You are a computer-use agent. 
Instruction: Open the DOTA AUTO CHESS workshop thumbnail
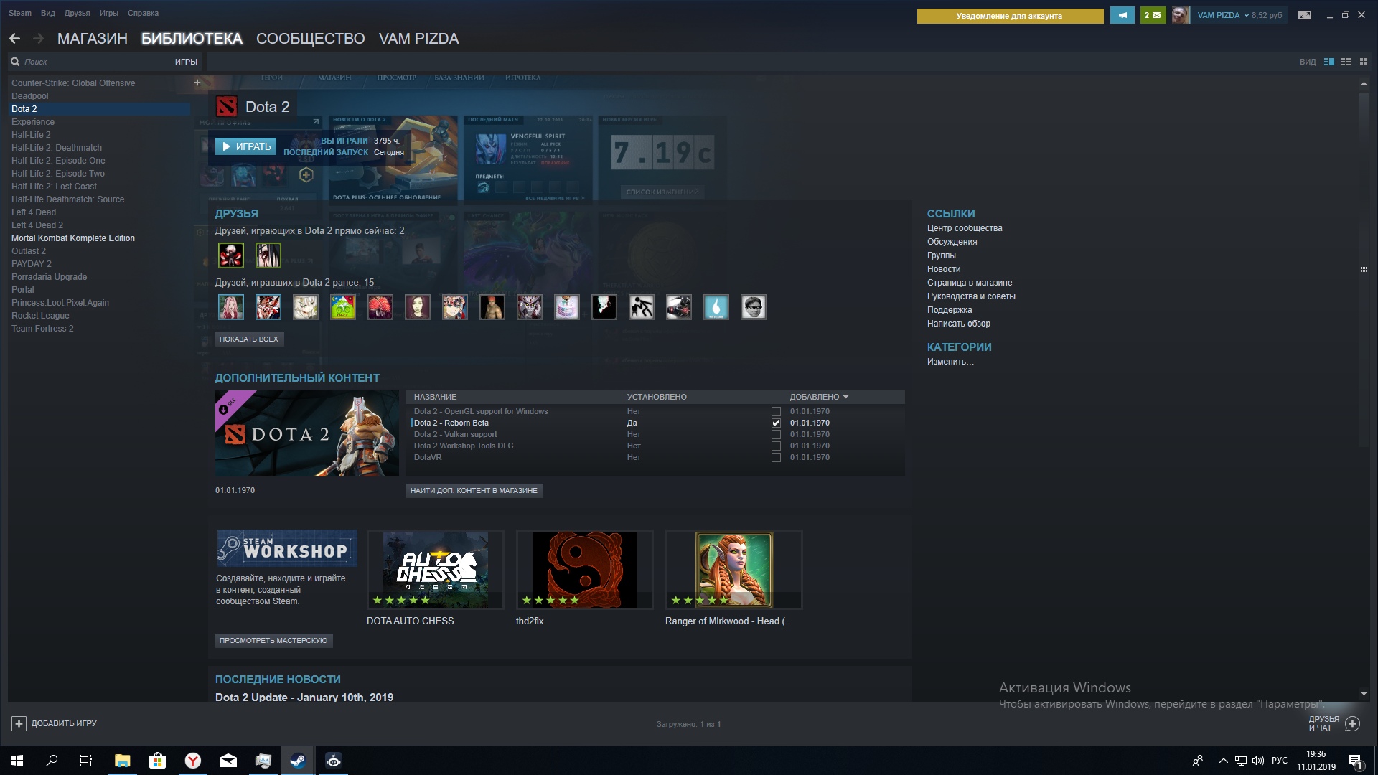tap(435, 570)
